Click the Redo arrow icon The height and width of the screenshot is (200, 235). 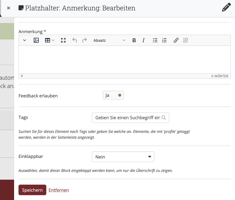pos(84,40)
